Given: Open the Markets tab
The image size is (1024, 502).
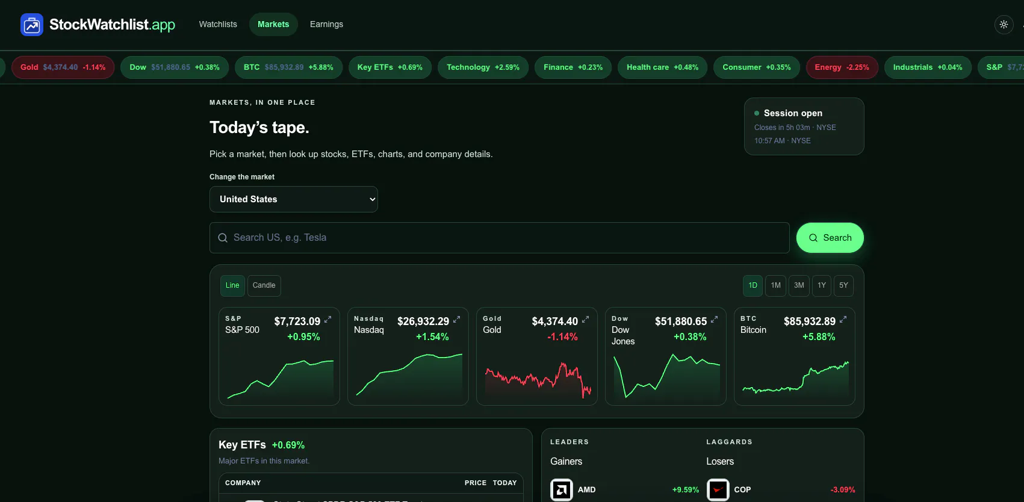Looking at the screenshot, I should 273,25.
